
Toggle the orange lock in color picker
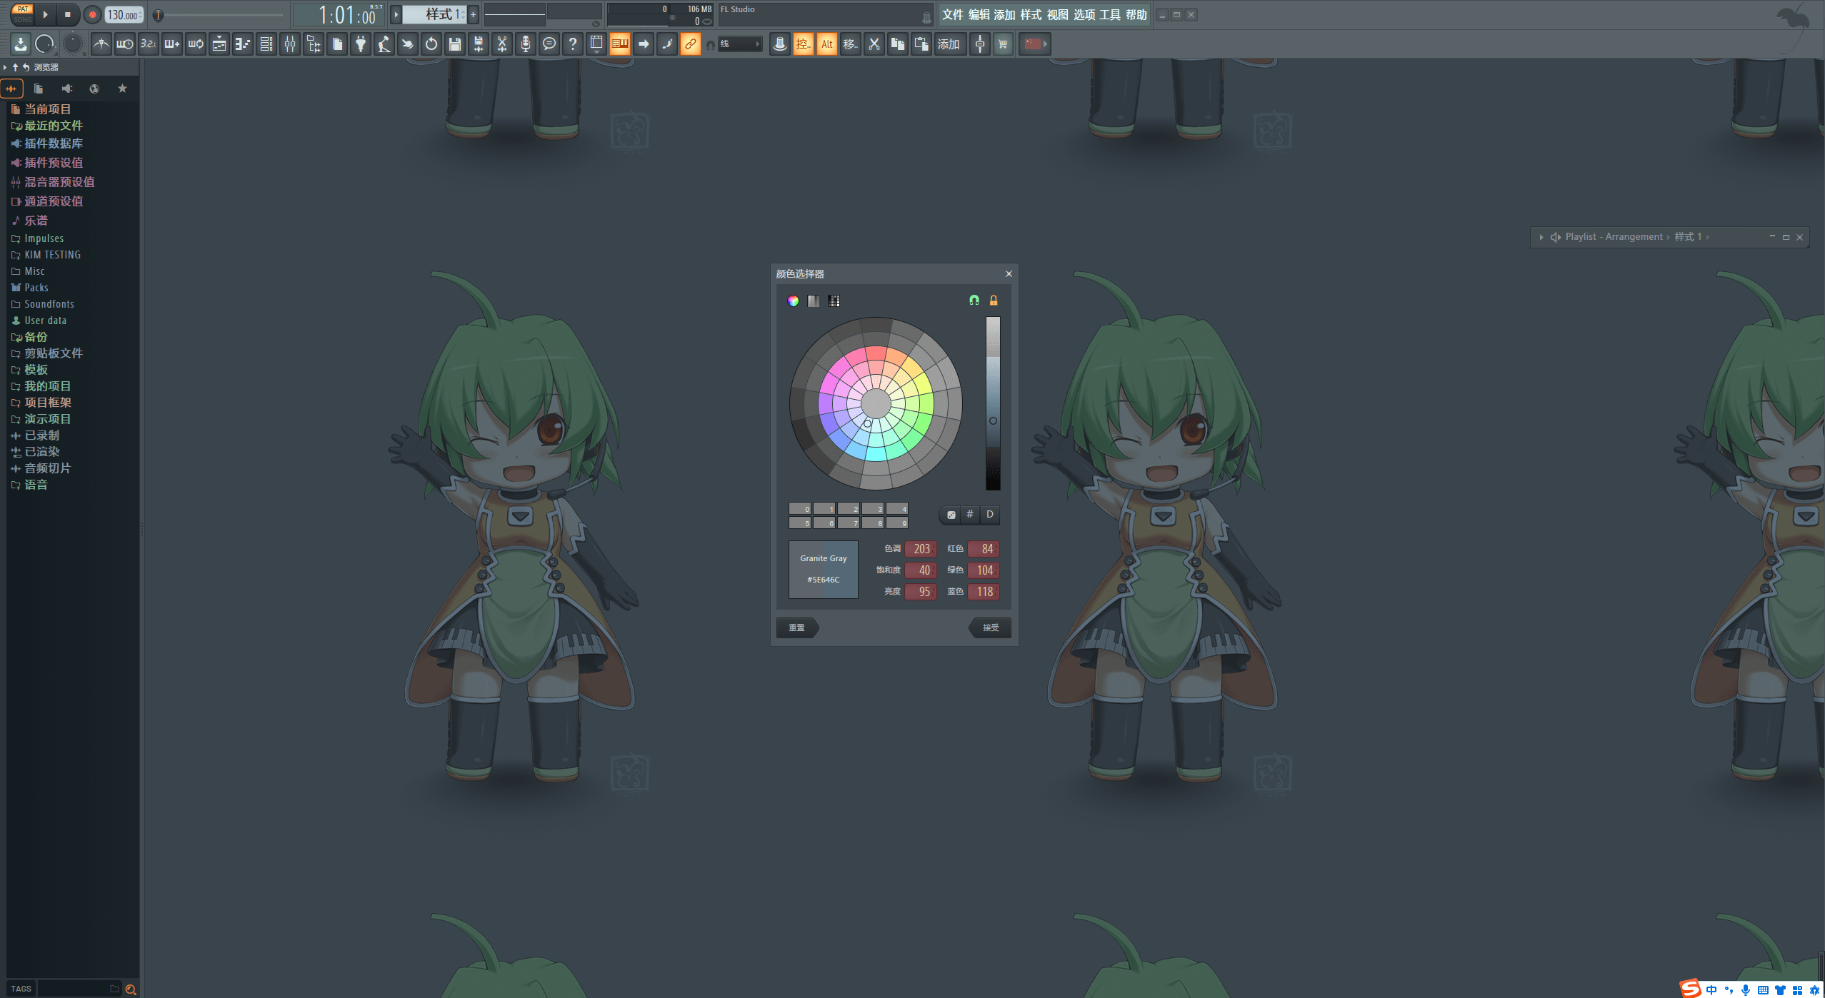tap(993, 301)
